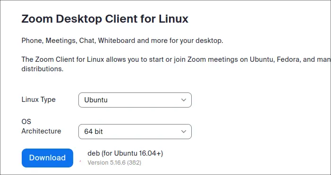Viewport: 331px width, 175px height.
Task: Click the blue Download button
Action: [x=47, y=158]
